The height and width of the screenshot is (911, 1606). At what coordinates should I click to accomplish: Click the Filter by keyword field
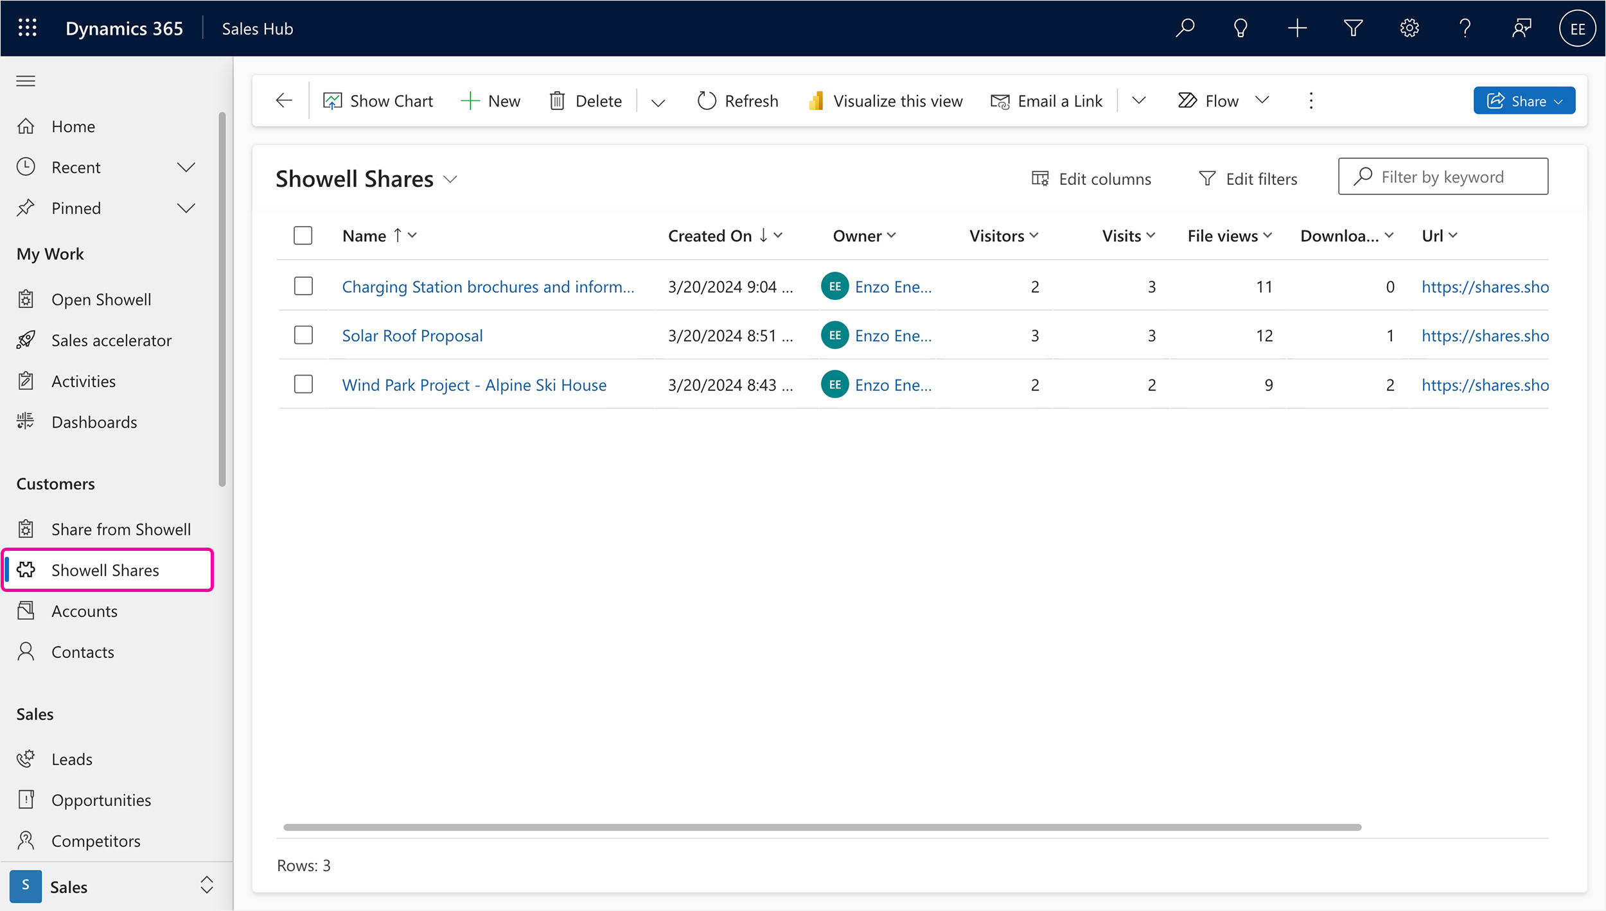pos(1443,177)
